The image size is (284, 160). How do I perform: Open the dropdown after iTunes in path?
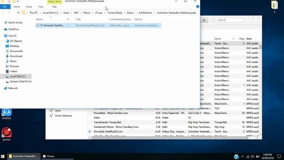pos(105,13)
